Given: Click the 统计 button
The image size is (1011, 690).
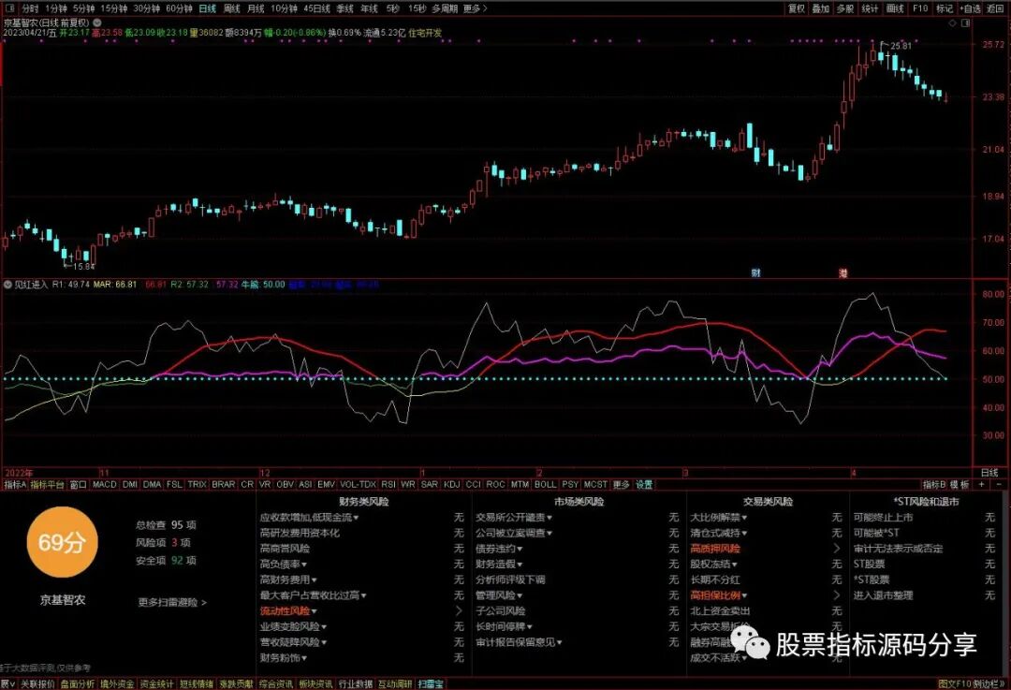Looking at the screenshot, I should click(870, 8).
